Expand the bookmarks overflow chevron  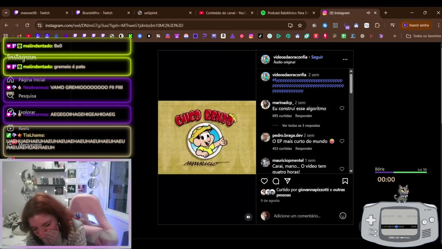coord(395,36)
